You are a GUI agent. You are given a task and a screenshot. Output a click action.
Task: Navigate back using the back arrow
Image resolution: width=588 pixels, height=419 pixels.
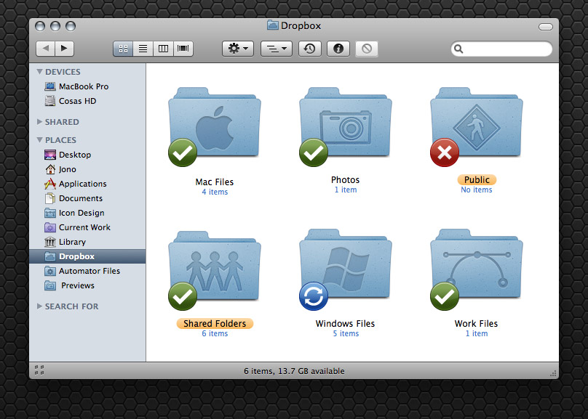[45, 49]
